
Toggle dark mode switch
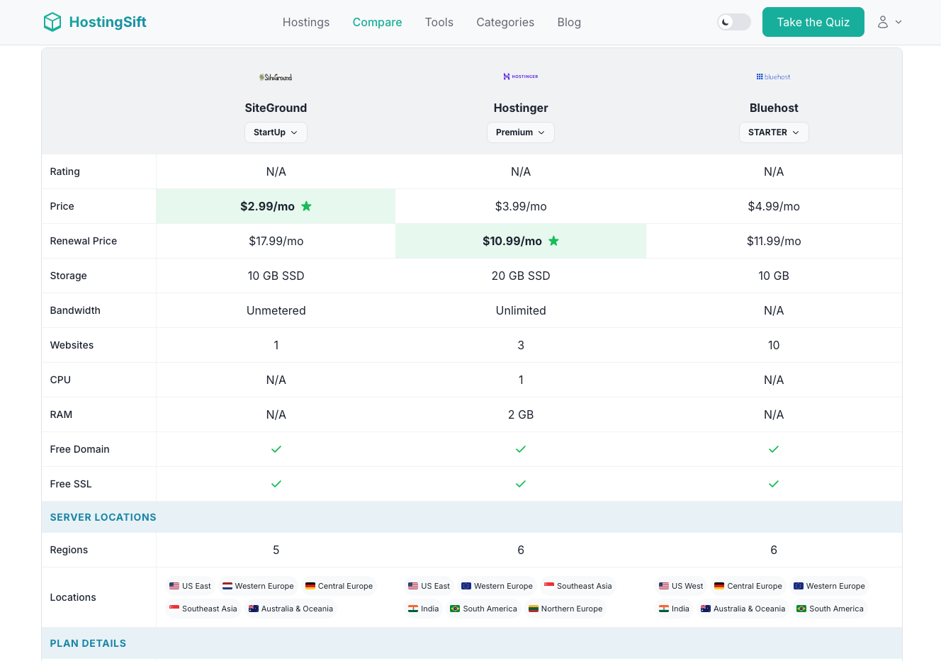click(734, 22)
